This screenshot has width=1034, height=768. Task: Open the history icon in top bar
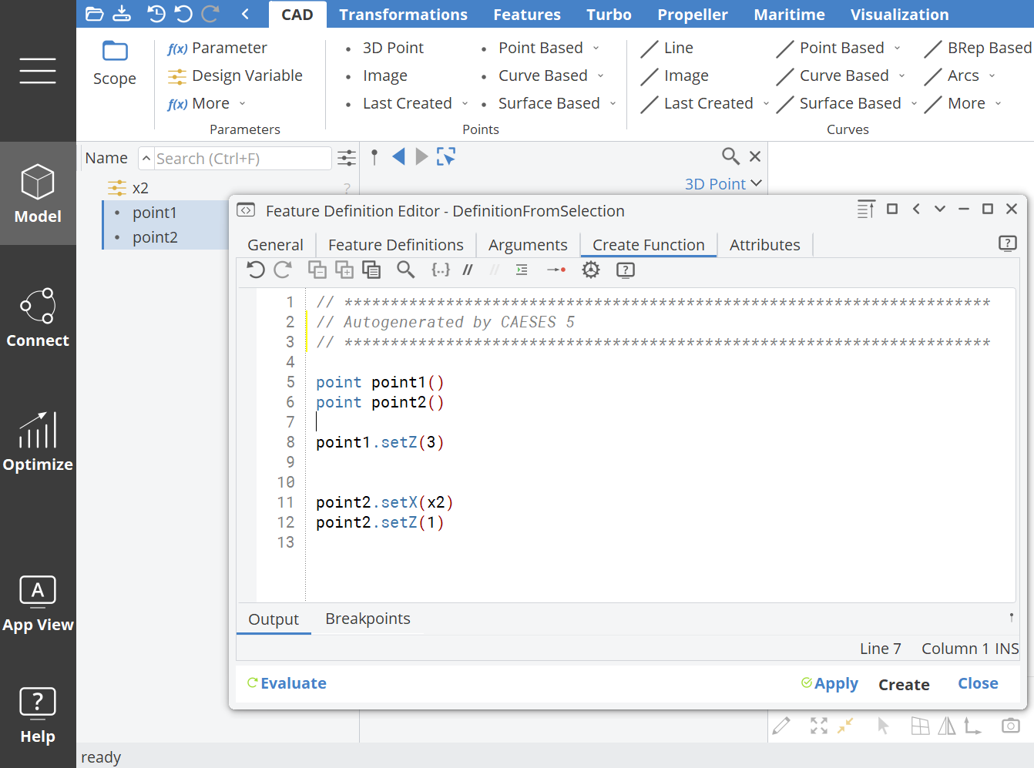[156, 14]
